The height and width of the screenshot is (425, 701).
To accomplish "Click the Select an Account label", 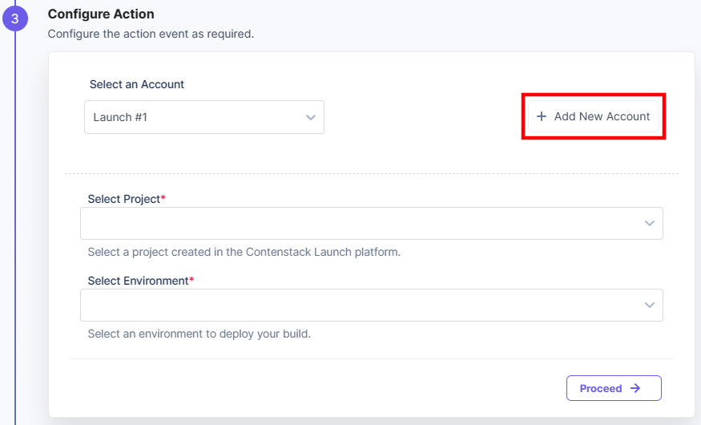I will click(137, 84).
